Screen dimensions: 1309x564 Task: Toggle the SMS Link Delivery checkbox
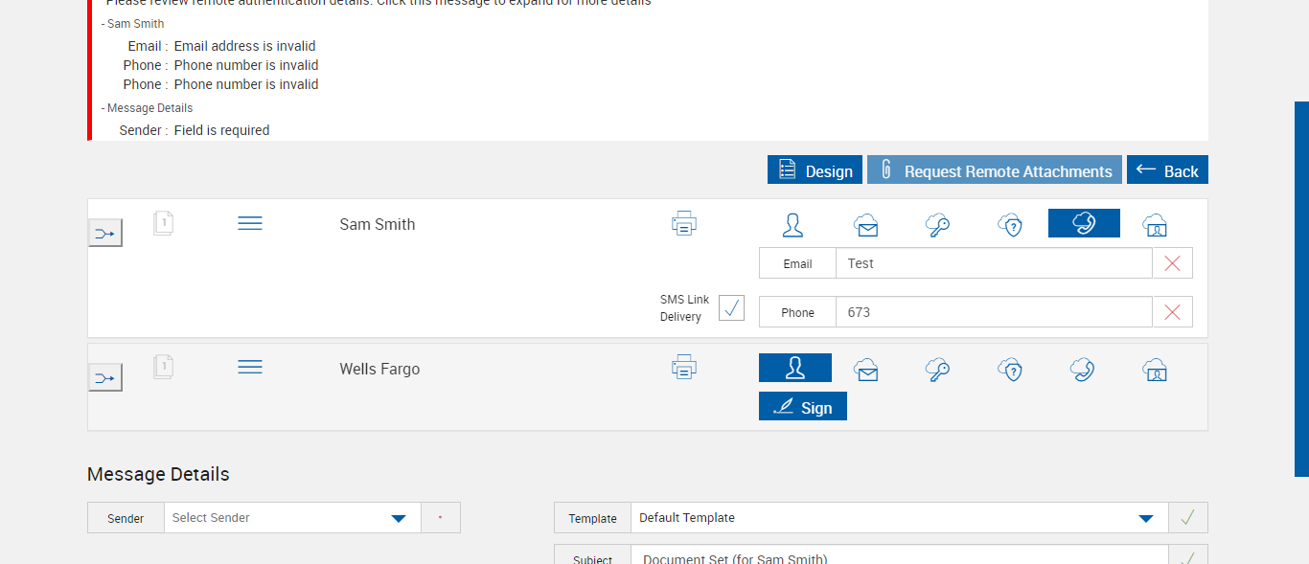coord(731,308)
